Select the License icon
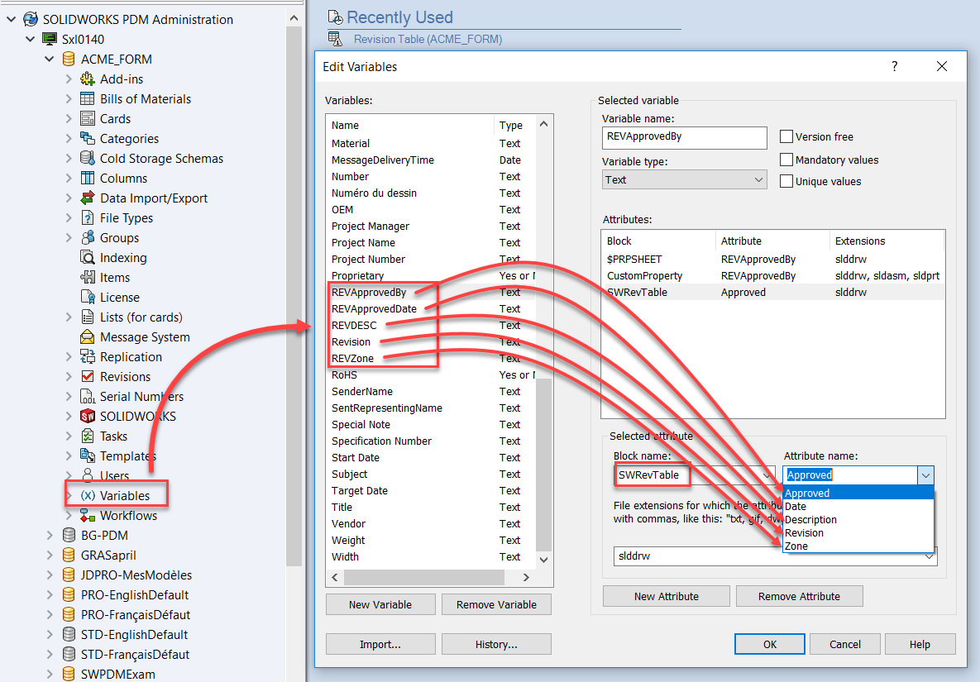Viewport: 980px width, 682px height. [88, 298]
